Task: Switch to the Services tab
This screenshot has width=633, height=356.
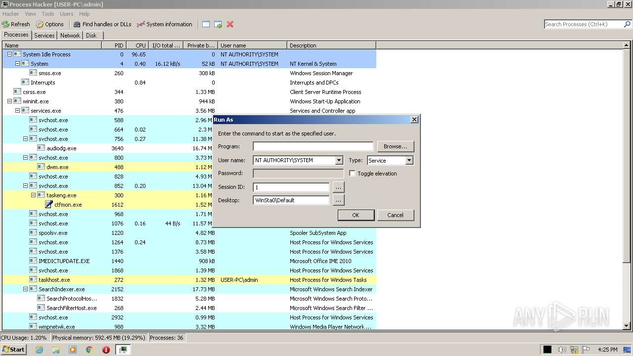Action: (45, 35)
